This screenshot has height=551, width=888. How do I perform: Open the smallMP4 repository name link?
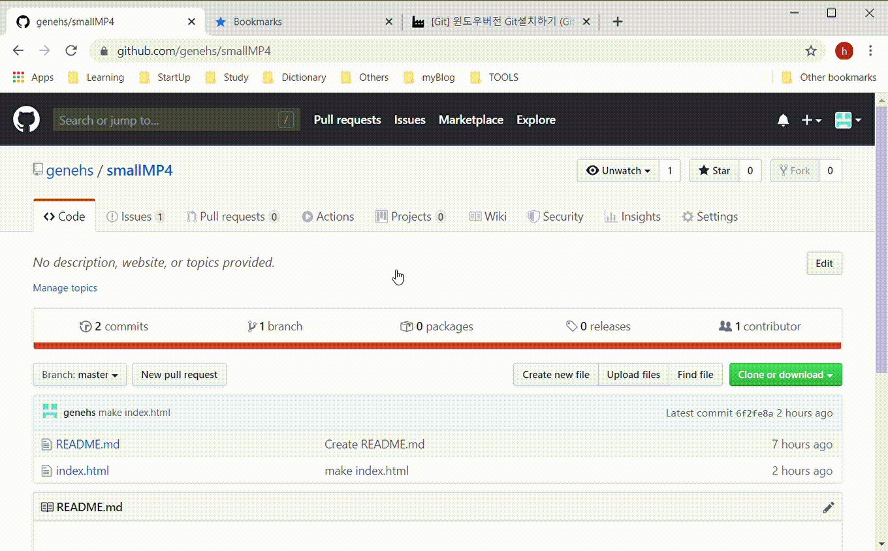[140, 170]
